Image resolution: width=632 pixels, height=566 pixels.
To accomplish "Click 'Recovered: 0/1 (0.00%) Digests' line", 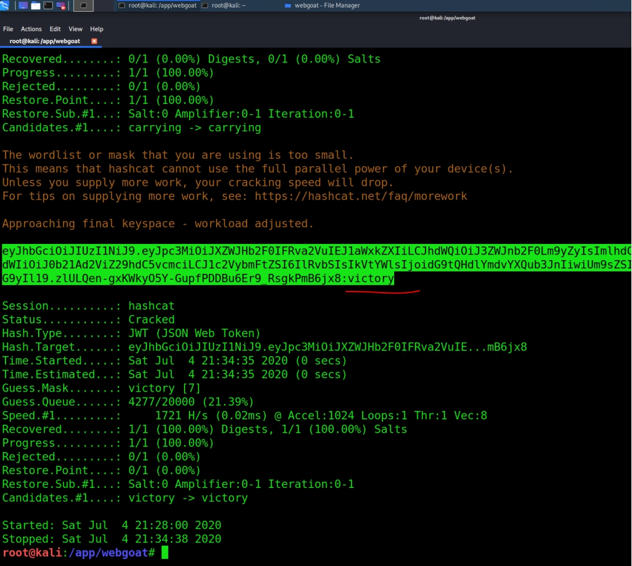I will (191, 59).
